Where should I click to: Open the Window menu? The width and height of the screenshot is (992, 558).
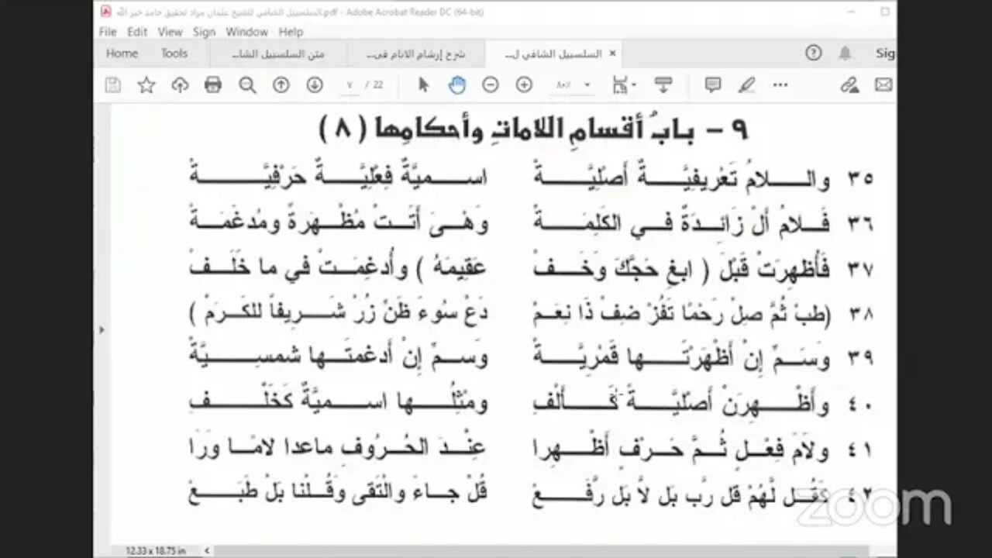tap(246, 32)
